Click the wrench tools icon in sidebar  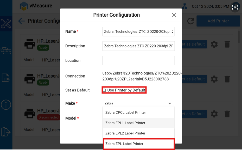coord(6,23)
